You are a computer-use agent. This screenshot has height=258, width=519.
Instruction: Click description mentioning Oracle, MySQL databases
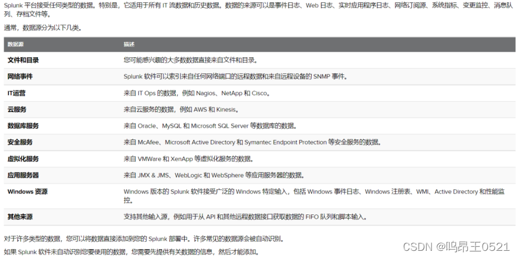[x=210, y=126]
